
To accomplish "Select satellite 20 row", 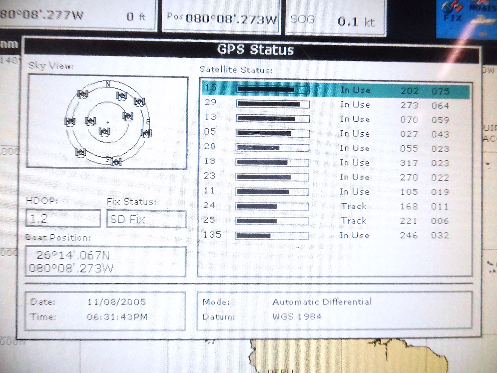I will tap(336, 148).
